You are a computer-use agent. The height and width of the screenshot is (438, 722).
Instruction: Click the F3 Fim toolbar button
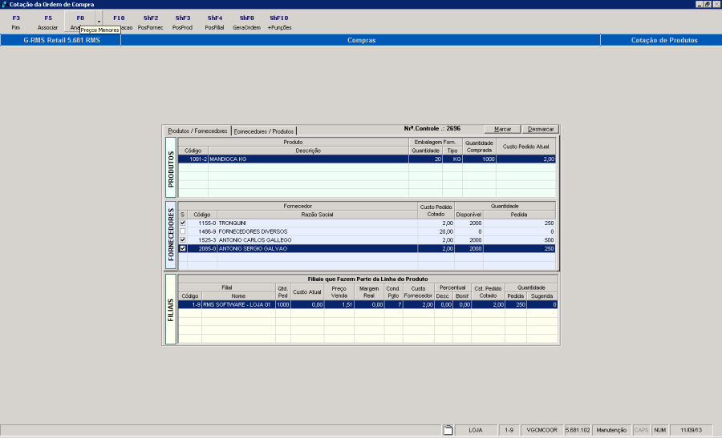click(16, 22)
